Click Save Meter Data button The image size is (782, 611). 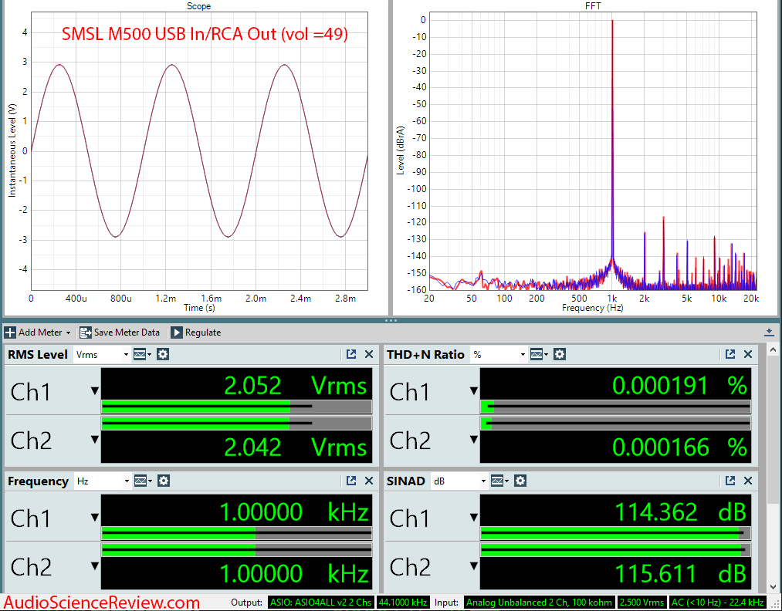(x=120, y=333)
